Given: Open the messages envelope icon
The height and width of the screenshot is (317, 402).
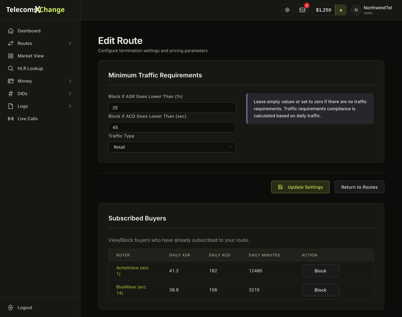Looking at the screenshot, I should point(302,10).
